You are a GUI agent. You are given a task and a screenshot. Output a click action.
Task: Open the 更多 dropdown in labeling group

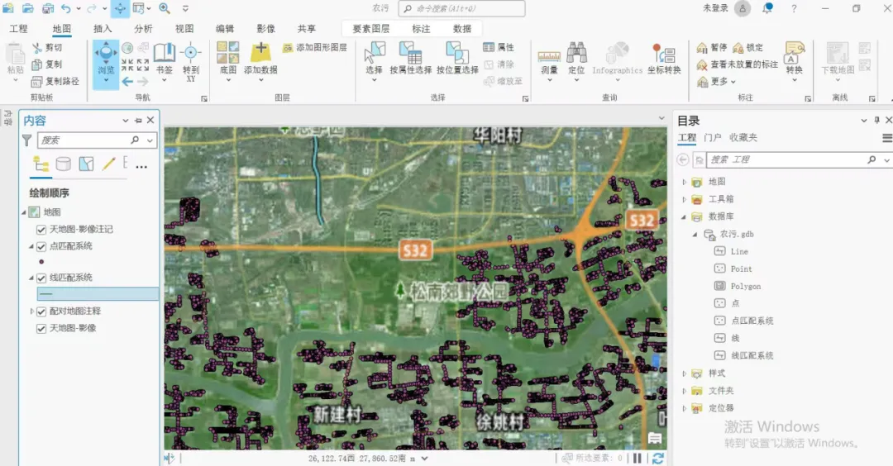click(718, 81)
